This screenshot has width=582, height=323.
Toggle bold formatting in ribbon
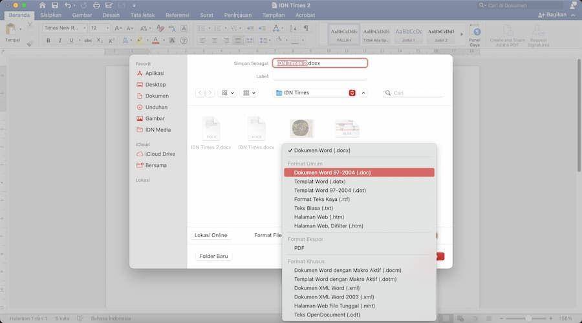[x=48, y=41]
